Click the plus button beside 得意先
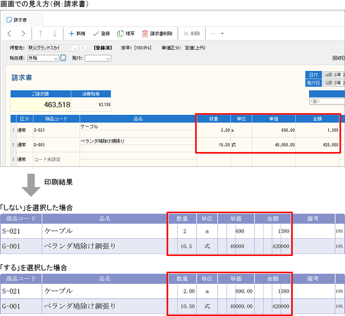Screen dimensions: 345x316 (x=83, y=48)
